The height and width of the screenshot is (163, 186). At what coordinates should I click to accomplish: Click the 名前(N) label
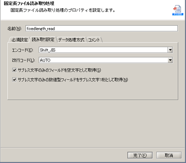(15, 29)
